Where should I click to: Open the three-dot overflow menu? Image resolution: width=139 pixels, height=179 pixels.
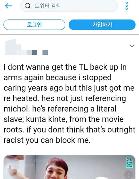[127, 6]
